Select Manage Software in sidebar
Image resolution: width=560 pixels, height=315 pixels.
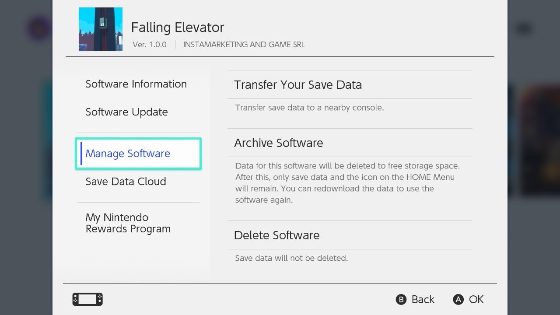(128, 154)
